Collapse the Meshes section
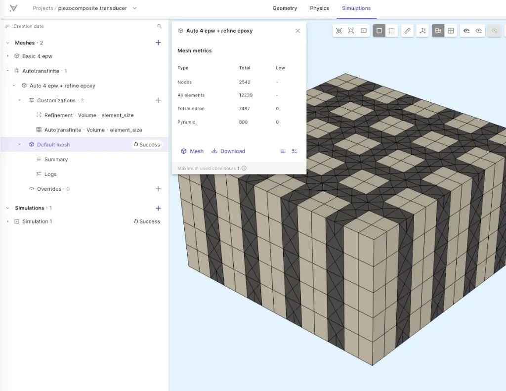Screen dimensions: 506x391 8,43
